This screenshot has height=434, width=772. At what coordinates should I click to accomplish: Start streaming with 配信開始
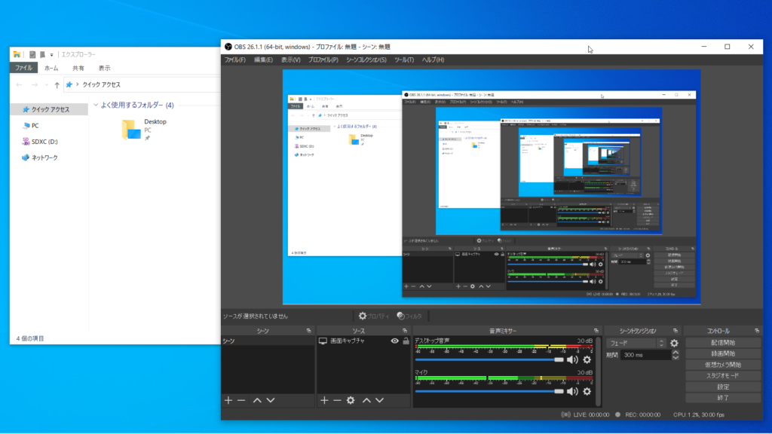(723, 343)
